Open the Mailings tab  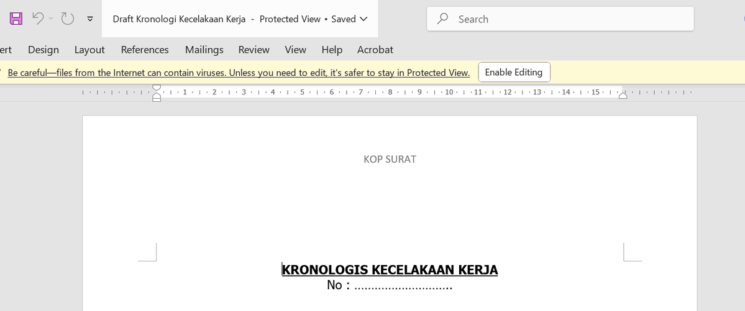pyautogui.click(x=204, y=50)
